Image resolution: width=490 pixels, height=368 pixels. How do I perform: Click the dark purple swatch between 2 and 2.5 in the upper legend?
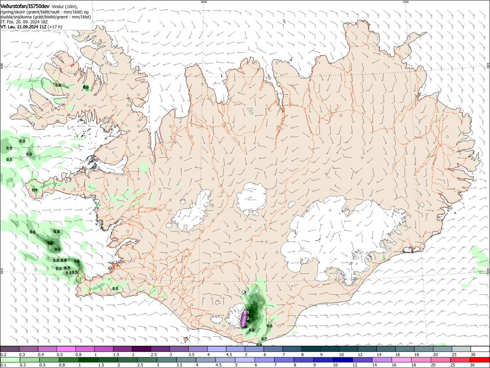141,349
